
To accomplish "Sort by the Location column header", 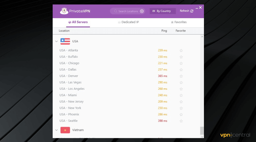I will (64, 31).
